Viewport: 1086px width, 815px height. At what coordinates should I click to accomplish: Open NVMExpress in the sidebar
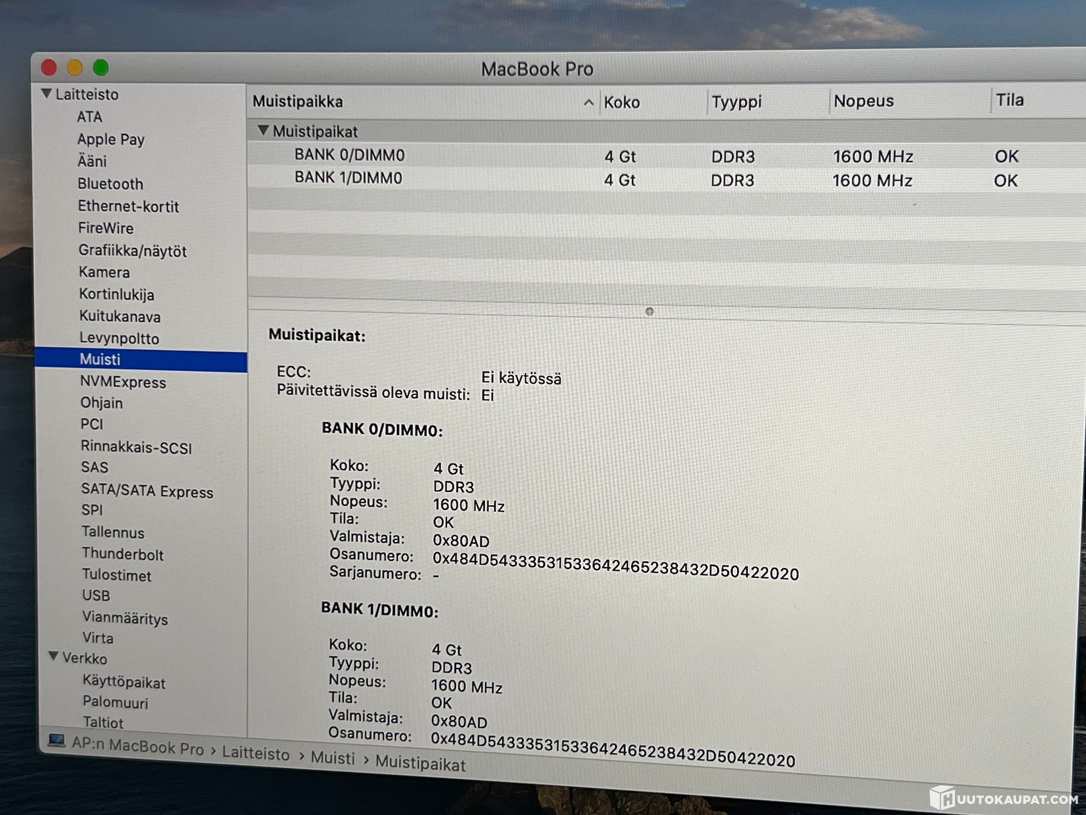point(123,382)
